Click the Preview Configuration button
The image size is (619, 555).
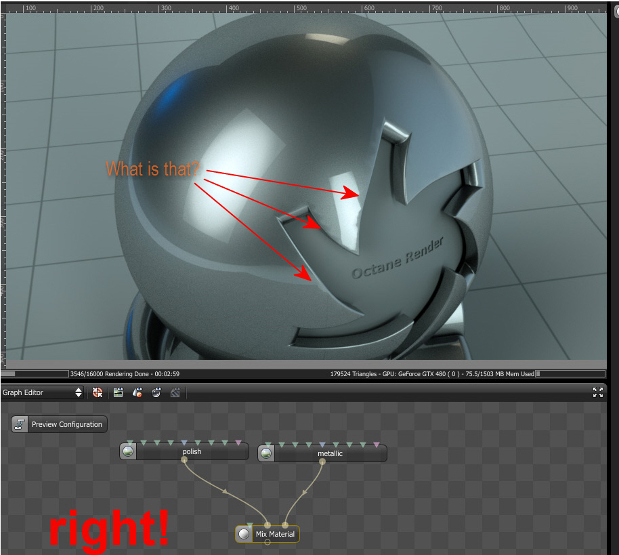coord(59,424)
